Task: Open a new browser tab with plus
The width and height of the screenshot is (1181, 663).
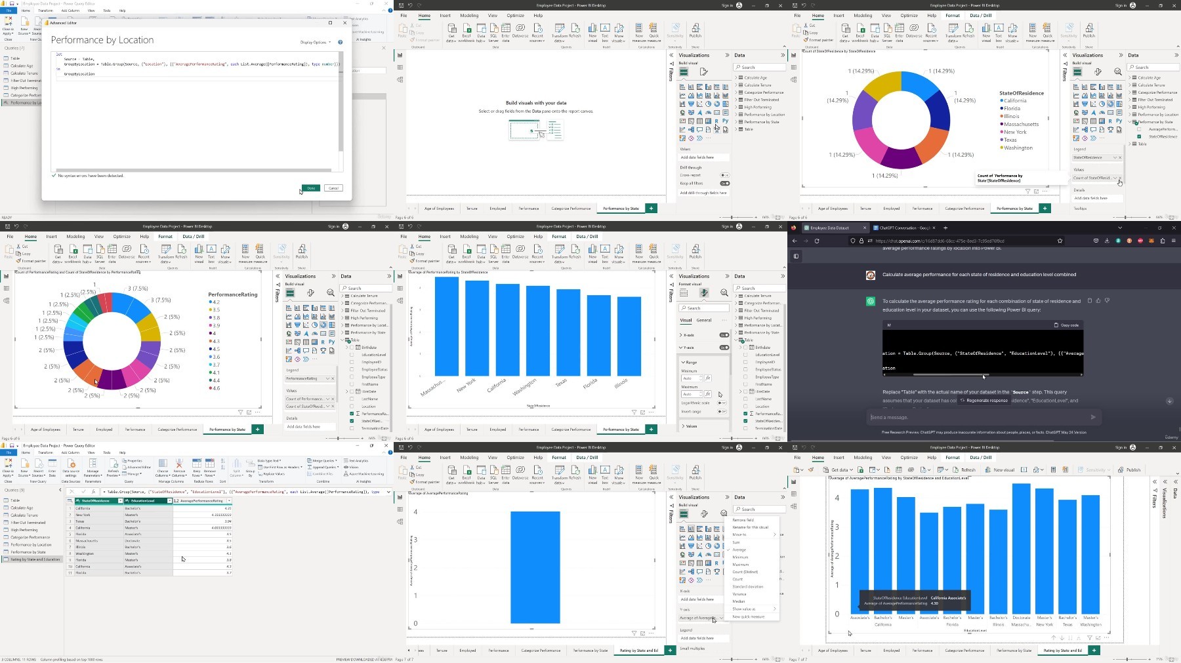Action: pyautogui.click(x=945, y=228)
